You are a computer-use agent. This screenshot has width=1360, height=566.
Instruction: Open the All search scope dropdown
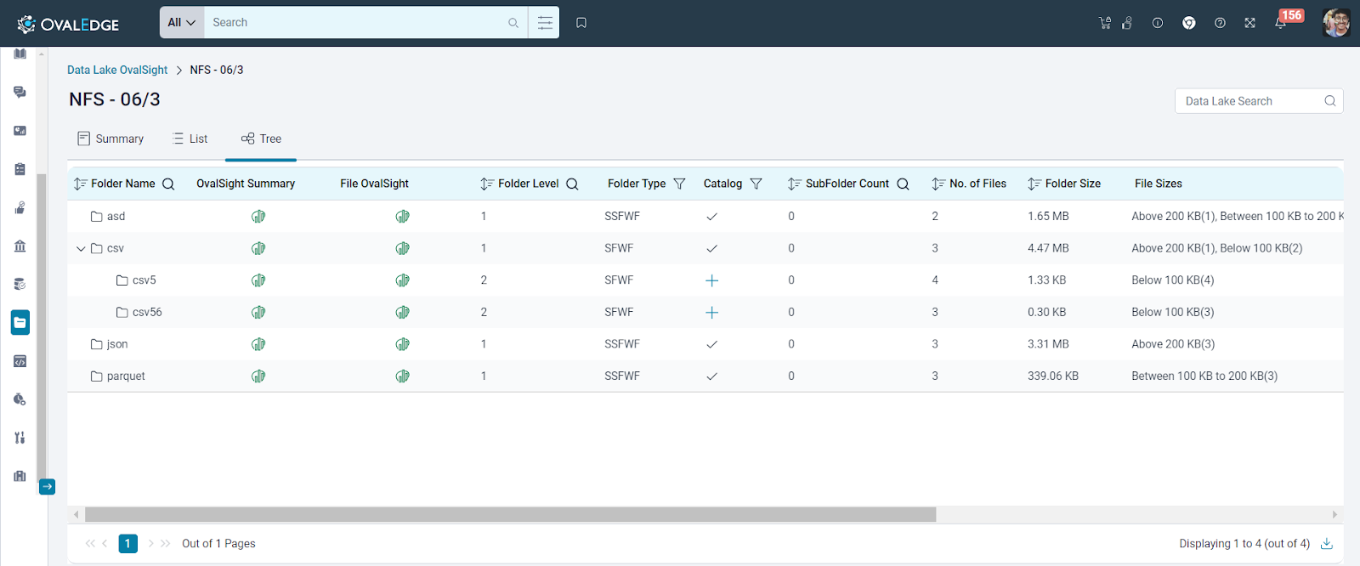182,23
